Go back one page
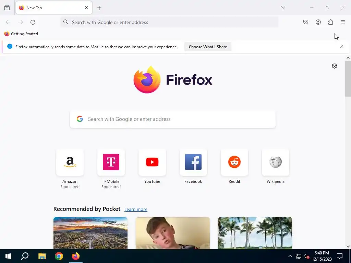 click(x=8, y=22)
